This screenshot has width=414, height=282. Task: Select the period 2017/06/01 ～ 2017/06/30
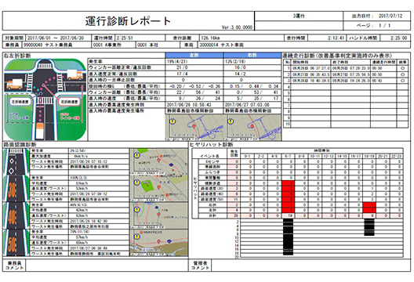click(56, 38)
